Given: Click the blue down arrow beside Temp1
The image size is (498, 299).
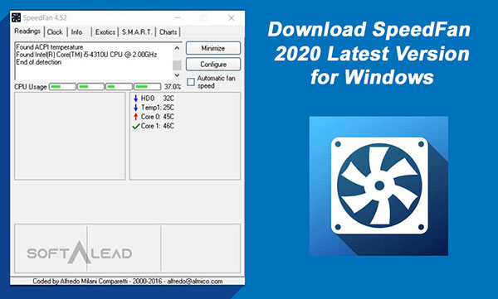Looking at the screenshot, I should click(136, 108).
